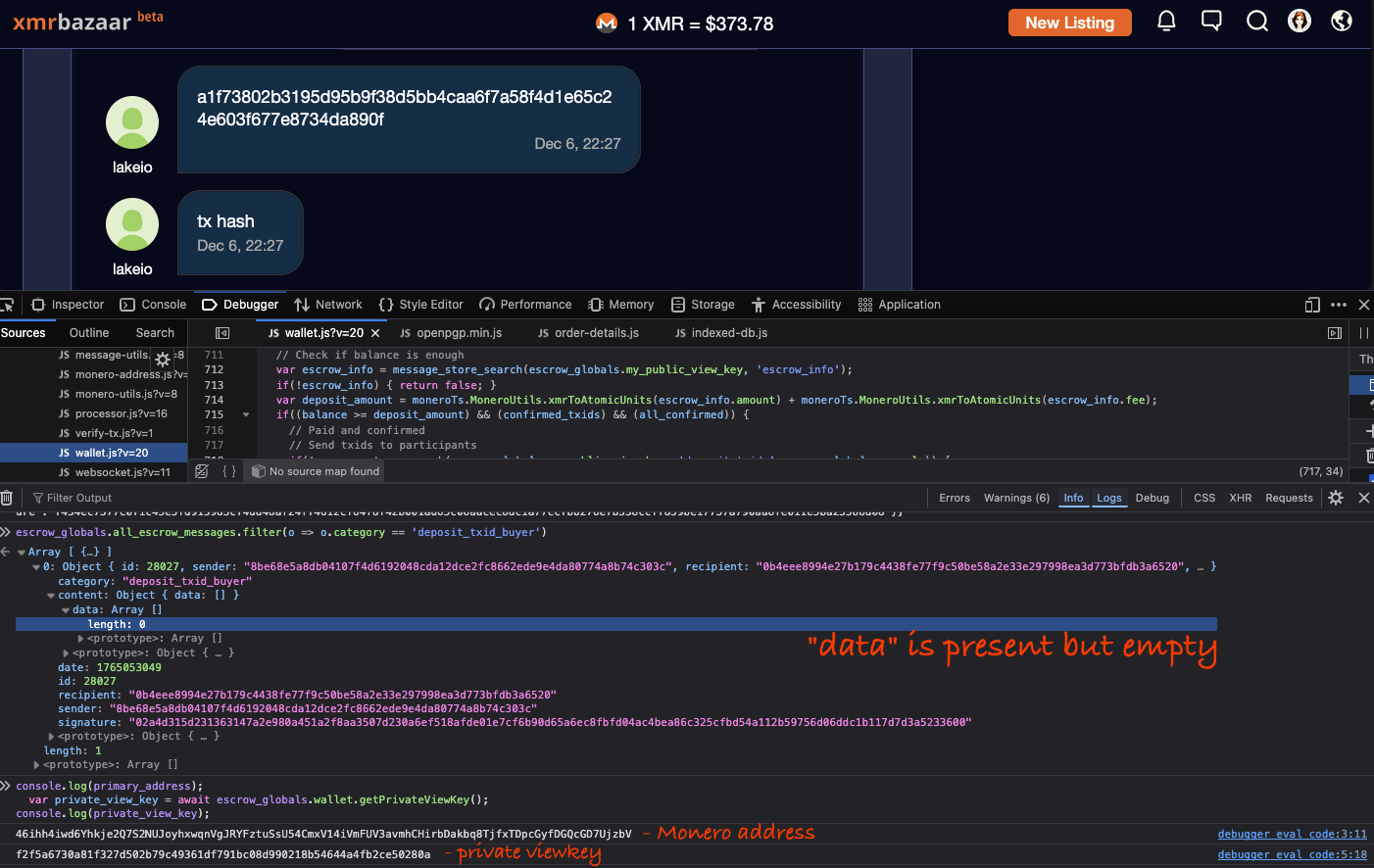The height and width of the screenshot is (868, 1374).
Task: Open openpgp.min.js editor tab
Action: [451, 333]
